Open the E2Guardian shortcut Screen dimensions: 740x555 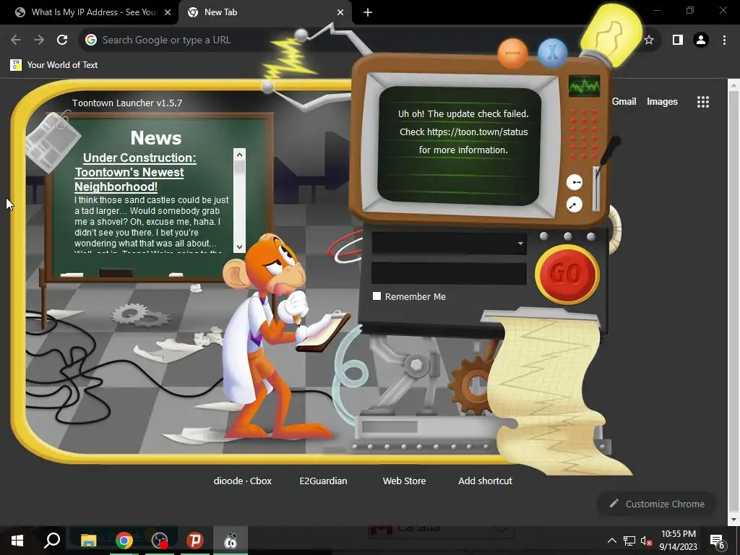pos(323,481)
